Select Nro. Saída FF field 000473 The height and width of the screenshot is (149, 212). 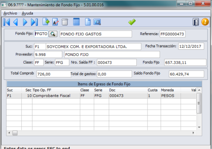pyautogui.click(x=117, y=63)
